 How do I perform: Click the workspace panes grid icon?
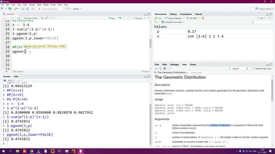pyautogui.click(x=67, y=9)
